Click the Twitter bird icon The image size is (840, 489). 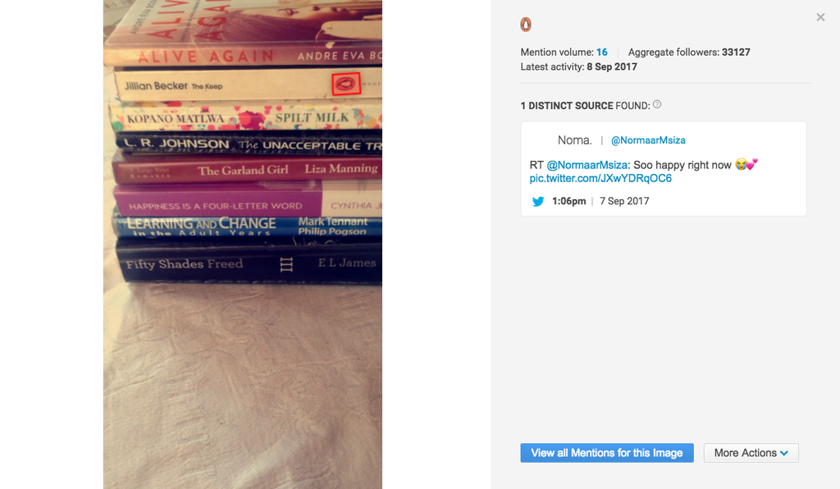[538, 201]
